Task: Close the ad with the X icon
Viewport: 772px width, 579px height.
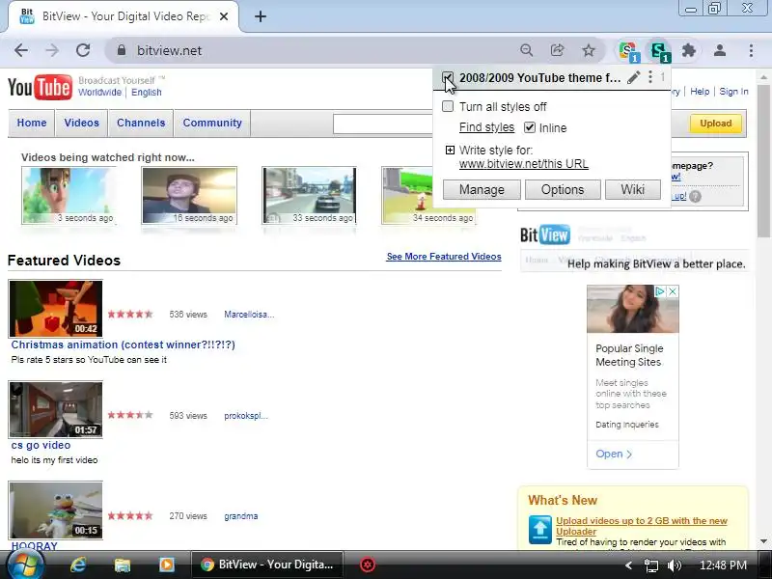Action: point(672,291)
